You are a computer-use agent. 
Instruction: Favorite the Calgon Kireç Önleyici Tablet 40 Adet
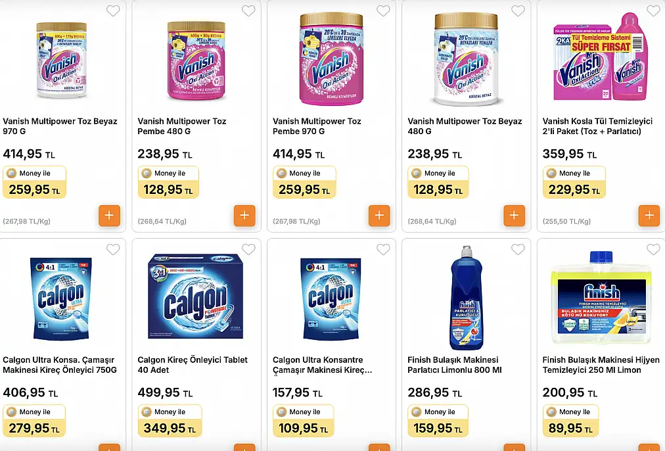coord(248,249)
